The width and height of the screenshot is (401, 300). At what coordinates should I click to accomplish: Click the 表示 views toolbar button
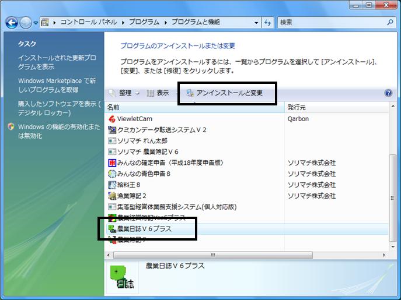pos(158,93)
